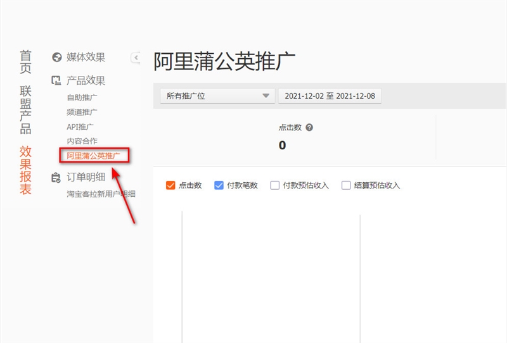Click the 产品效果 chart icon
This screenshot has width=507, height=343.
pyautogui.click(x=56, y=80)
